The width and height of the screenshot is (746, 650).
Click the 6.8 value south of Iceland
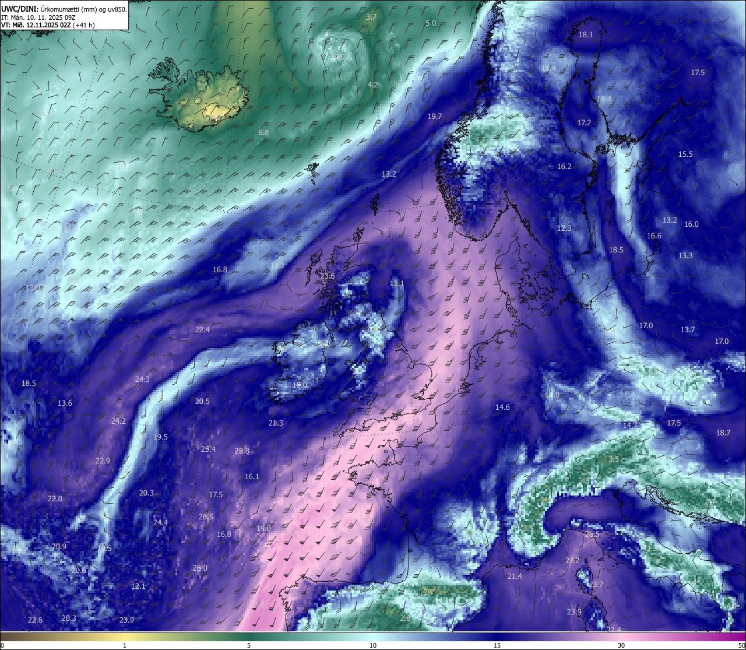tap(263, 132)
